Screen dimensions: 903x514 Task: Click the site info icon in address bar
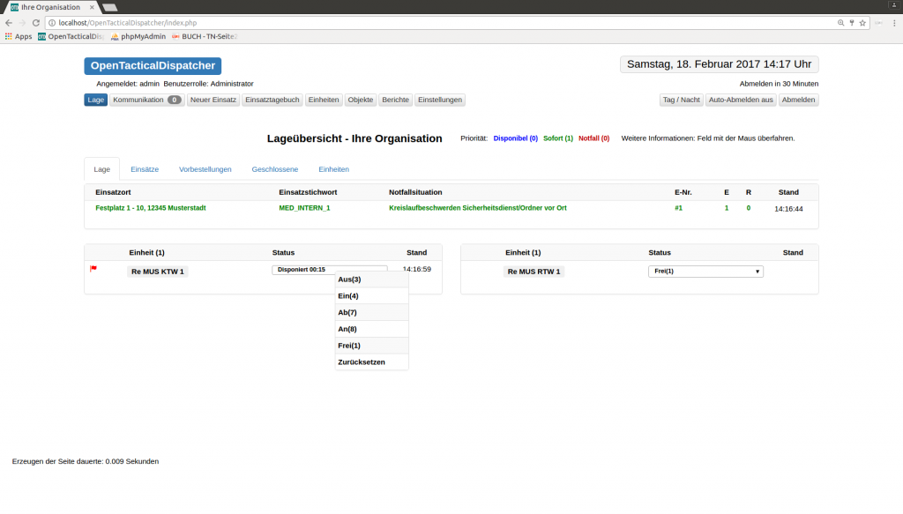click(52, 23)
